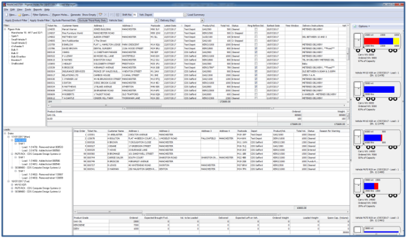Open the Tools menu
The height and width of the screenshot is (239, 407).
click(27, 10)
